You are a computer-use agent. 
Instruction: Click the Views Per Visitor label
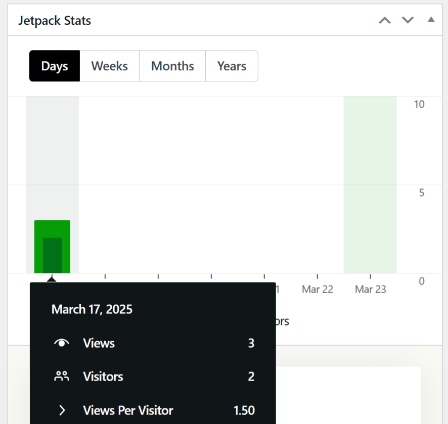[128, 410]
